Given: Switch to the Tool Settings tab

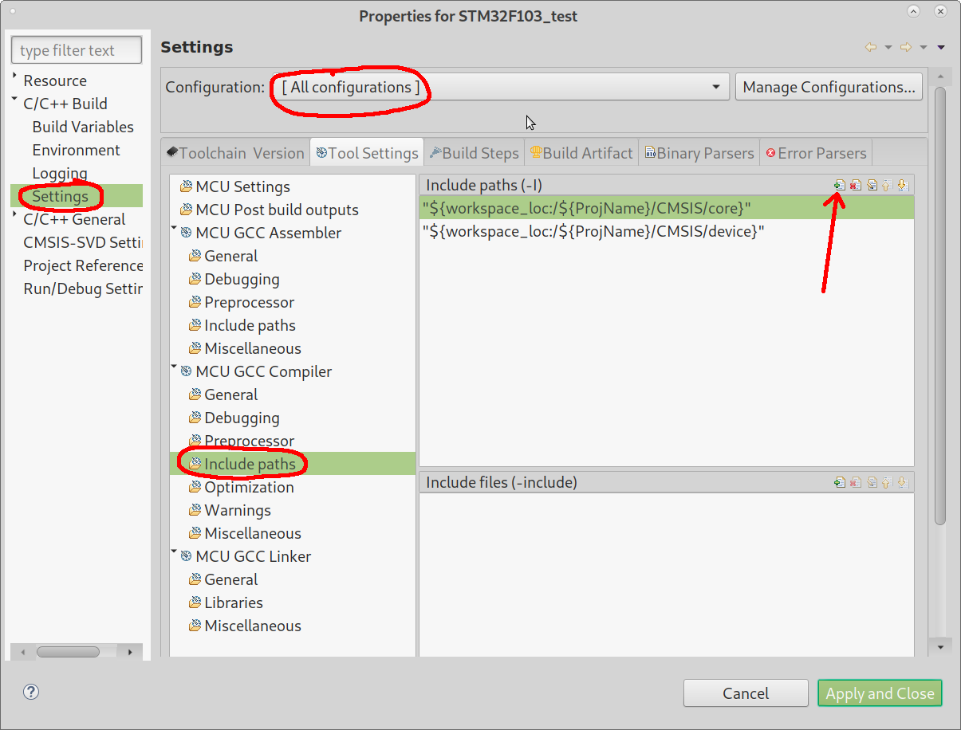Looking at the screenshot, I should (x=367, y=153).
